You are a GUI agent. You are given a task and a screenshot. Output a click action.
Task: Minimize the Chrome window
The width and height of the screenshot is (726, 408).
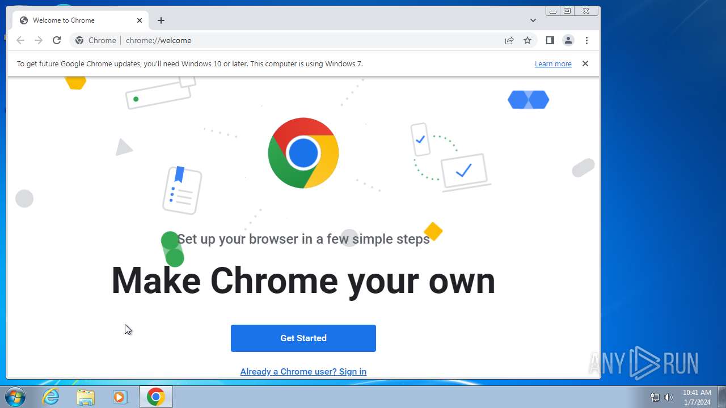tap(553, 11)
